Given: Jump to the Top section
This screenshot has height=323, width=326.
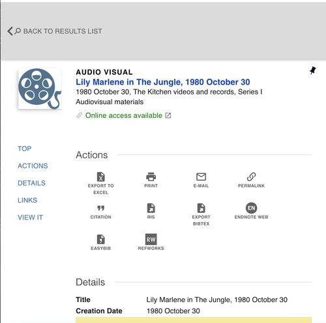Looking at the screenshot, I should 25,148.
